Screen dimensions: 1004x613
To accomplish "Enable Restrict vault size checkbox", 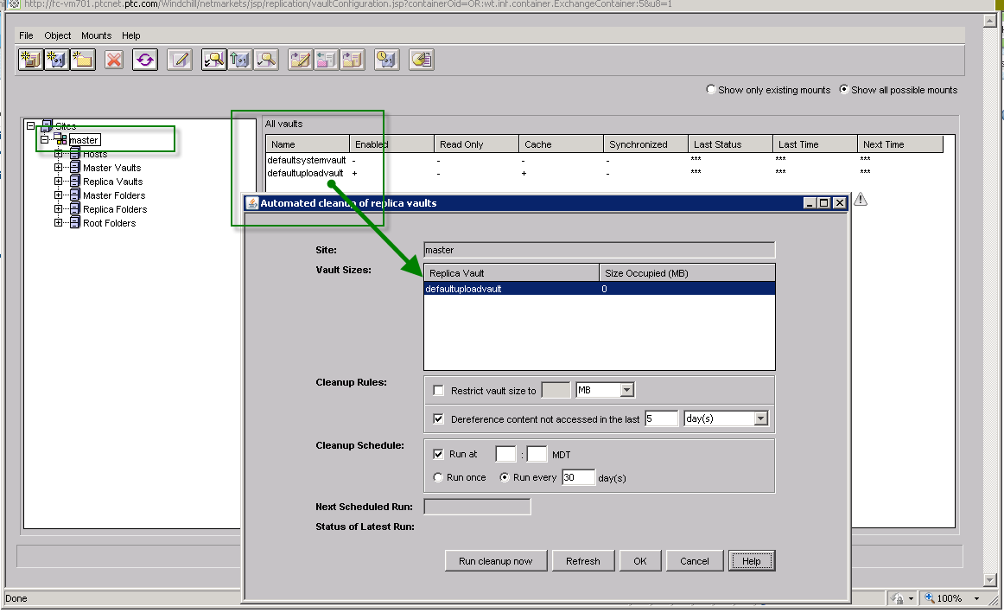I will pyautogui.click(x=439, y=391).
